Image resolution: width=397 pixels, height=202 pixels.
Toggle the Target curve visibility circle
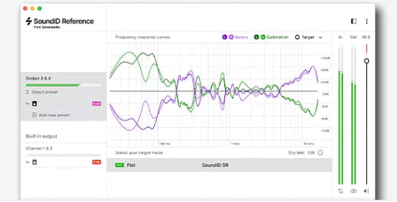(x=297, y=37)
